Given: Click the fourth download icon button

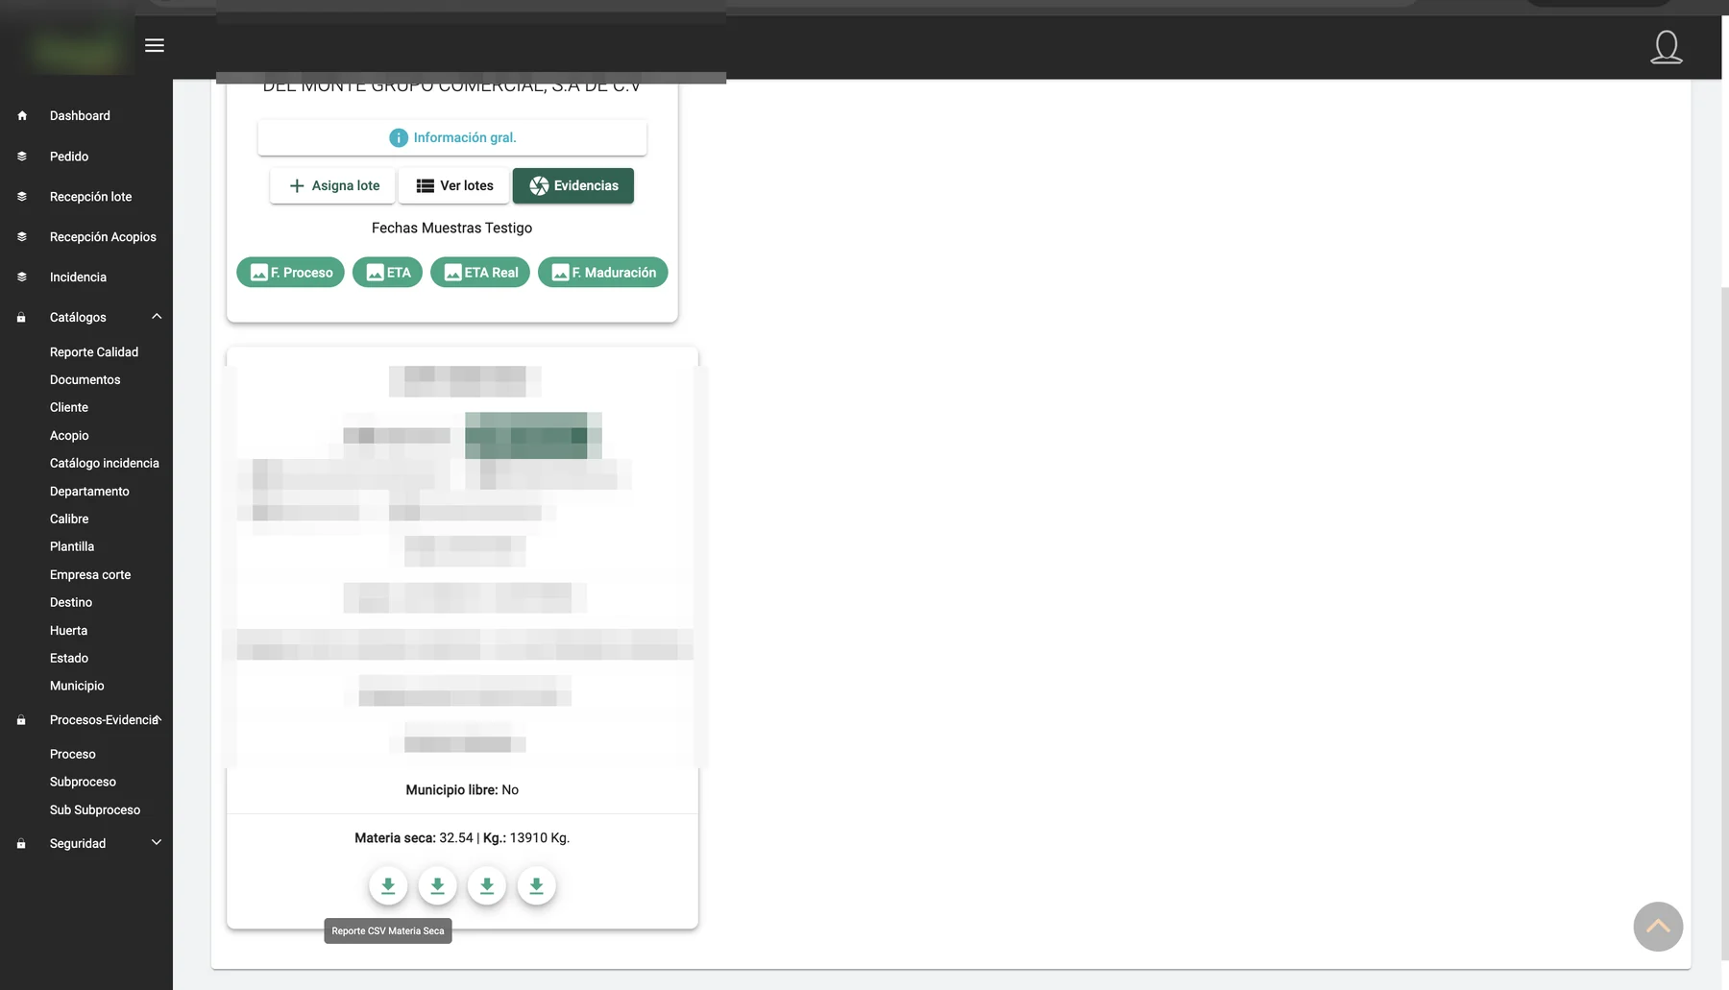Looking at the screenshot, I should click(536, 885).
